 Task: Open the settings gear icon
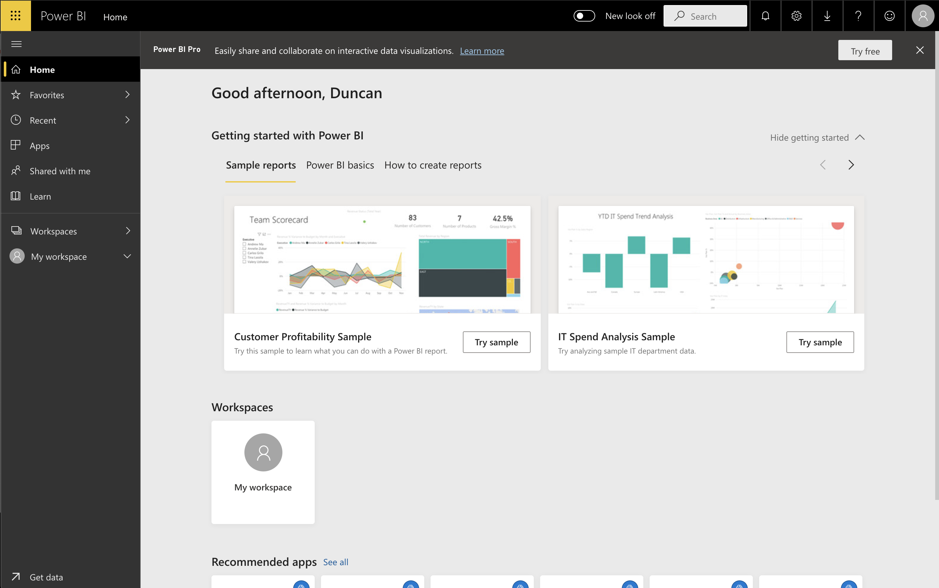[x=796, y=16]
